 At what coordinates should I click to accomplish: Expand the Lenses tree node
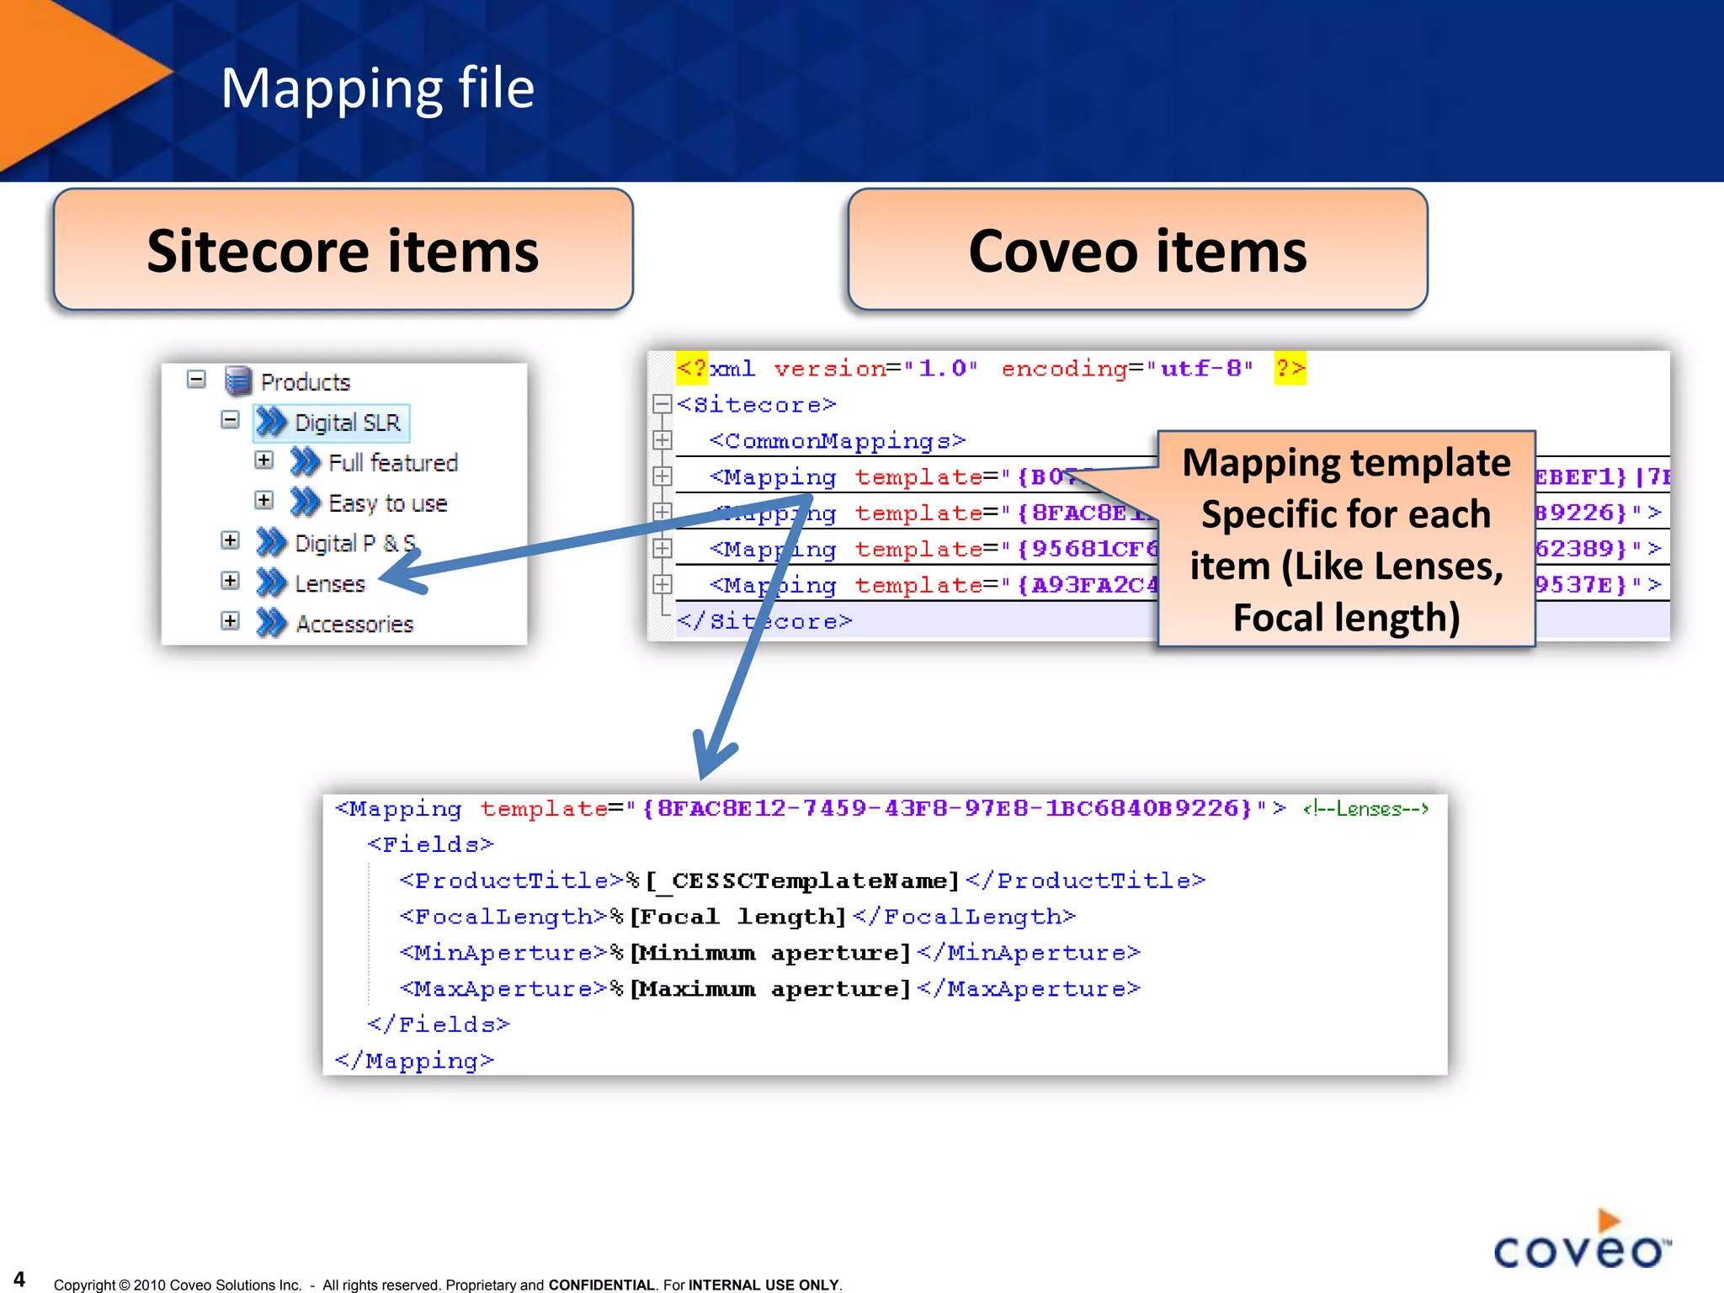(230, 581)
